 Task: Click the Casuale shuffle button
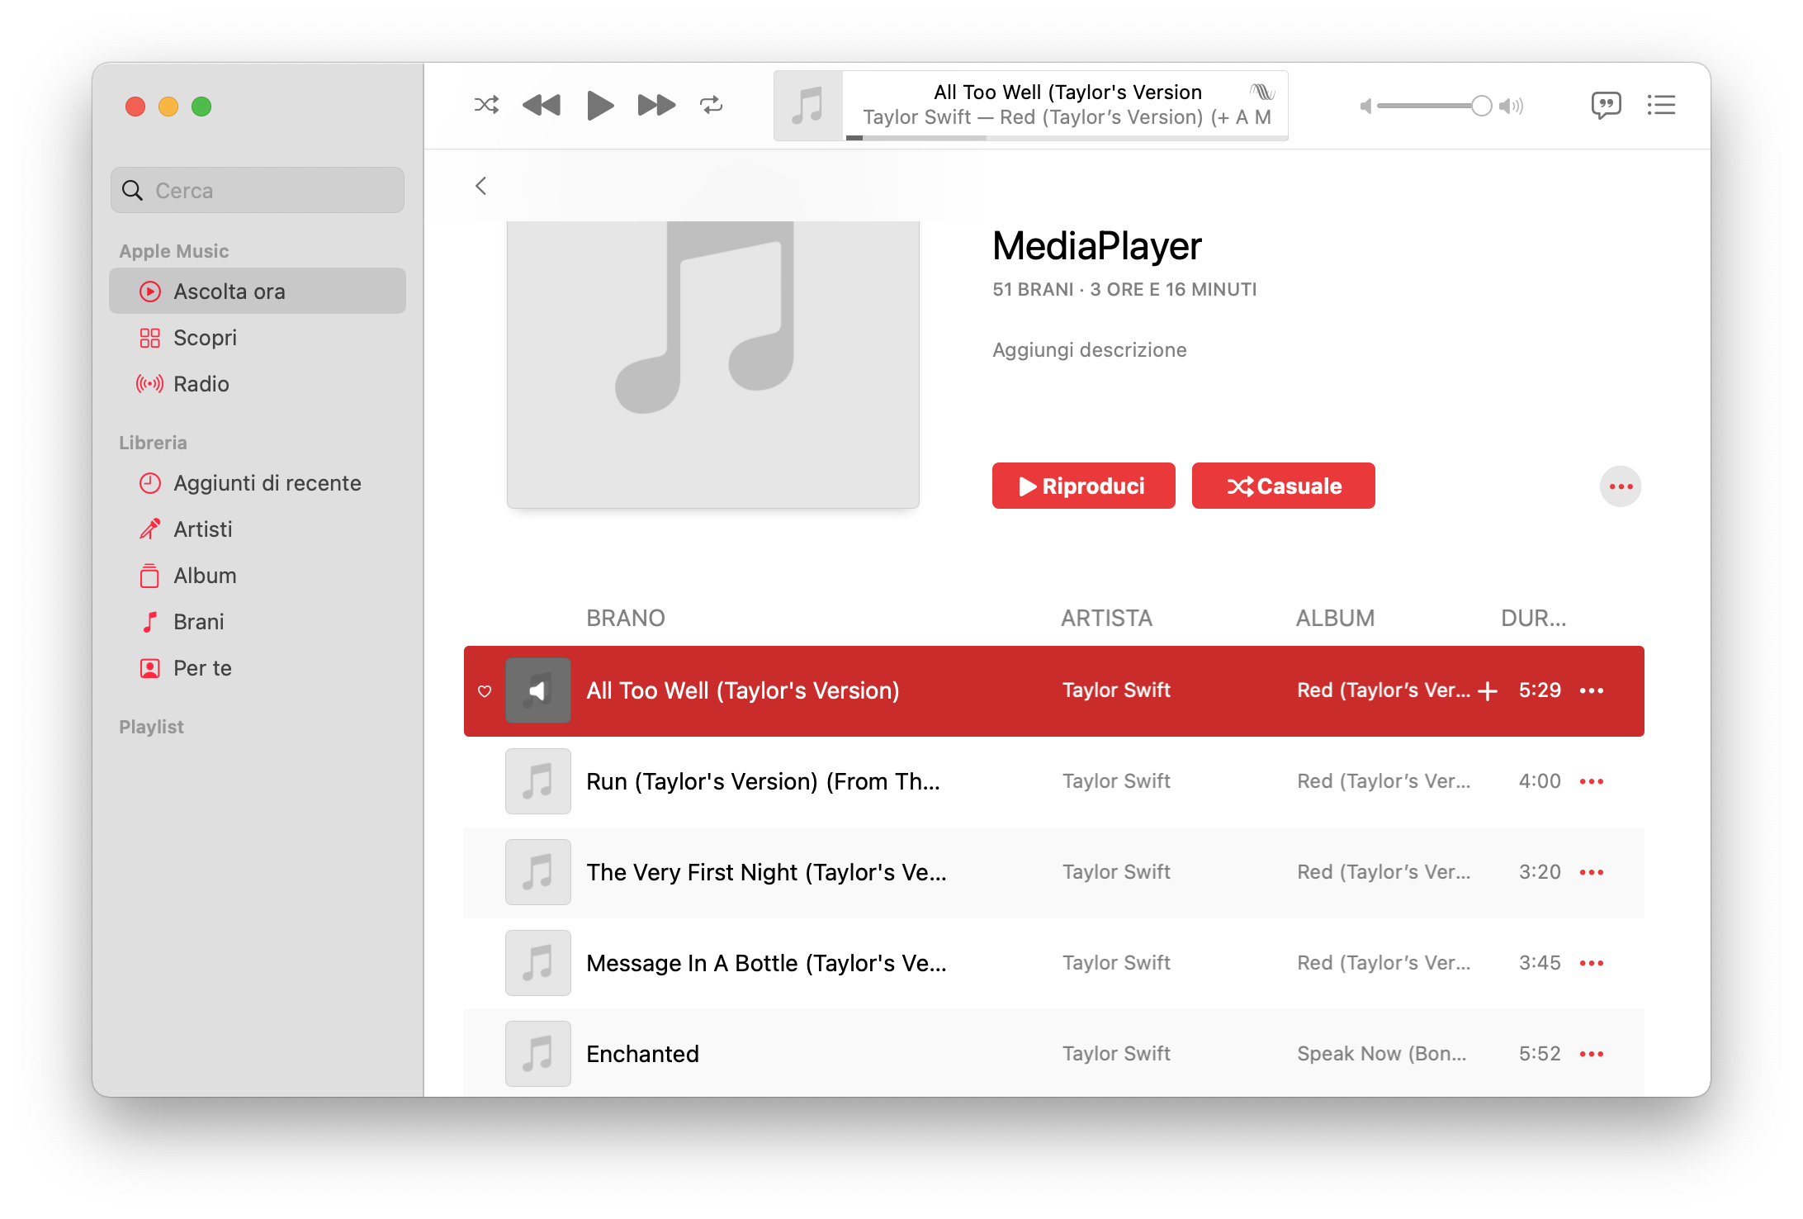tap(1284, 486)
